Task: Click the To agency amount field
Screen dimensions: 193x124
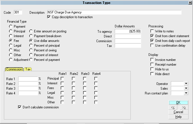Action: coord(128,31)
